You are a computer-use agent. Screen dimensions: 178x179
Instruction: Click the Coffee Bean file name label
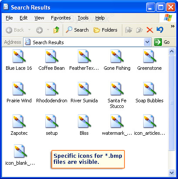click(x=51, y=68)
